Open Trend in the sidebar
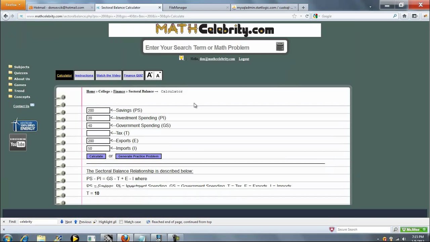430x242 pixels. click(19, 91)
